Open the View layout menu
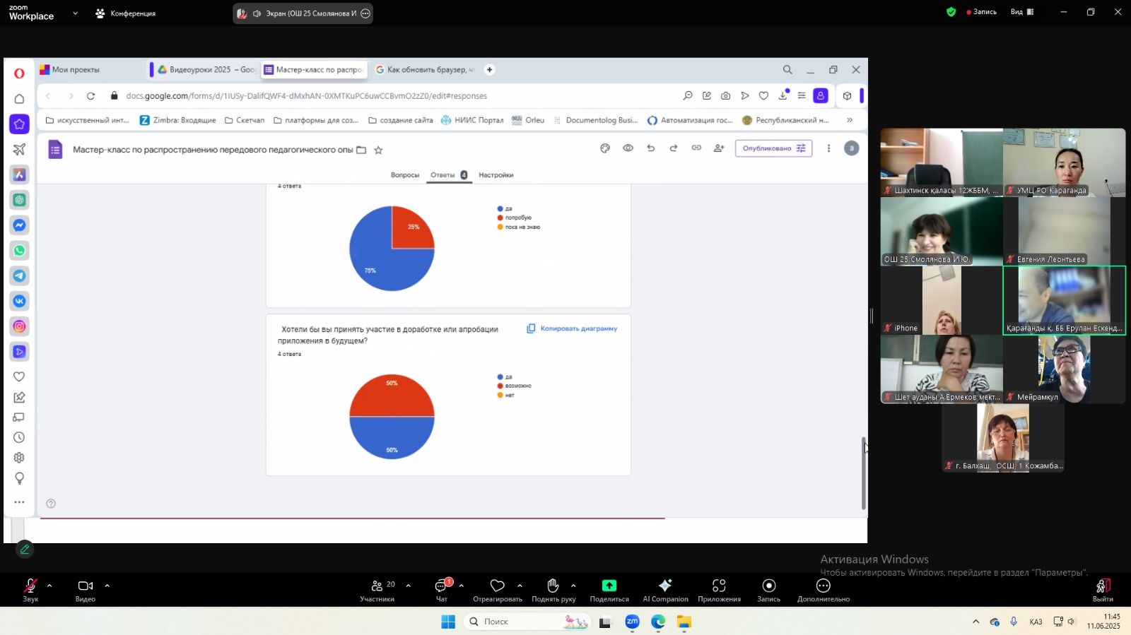 click(1021, 12)
